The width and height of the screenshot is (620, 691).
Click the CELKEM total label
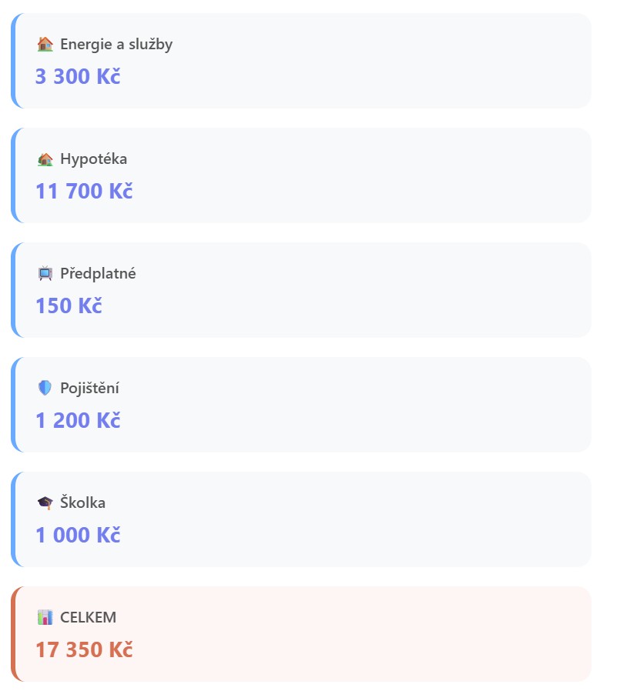tap(88, 618)
